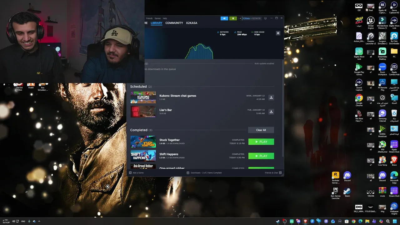Open Wallpaper Engine shortcut

[394, 209]
